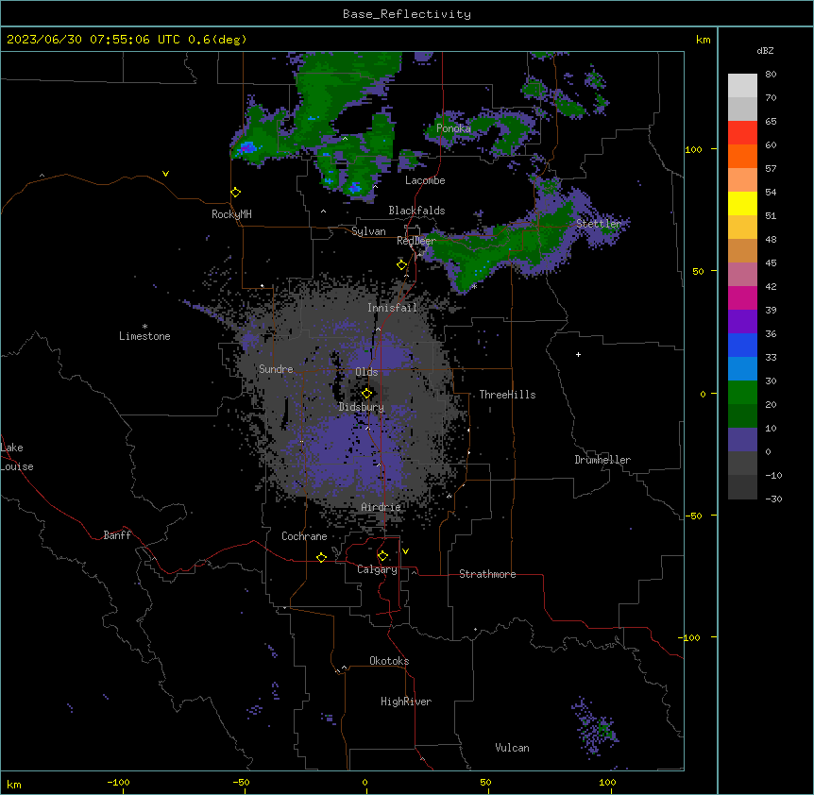
Task: Pick the bright green 30 dBZ legend swatch
Action: coord(742,393)
